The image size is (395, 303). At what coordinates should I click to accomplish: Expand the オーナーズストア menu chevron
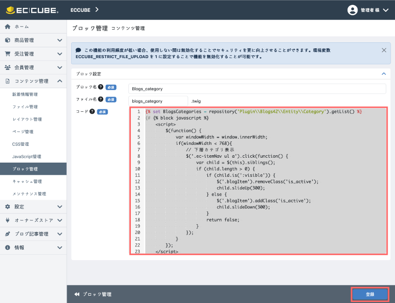(60, 220)
